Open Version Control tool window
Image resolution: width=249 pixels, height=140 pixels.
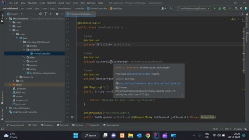[15, 125]
